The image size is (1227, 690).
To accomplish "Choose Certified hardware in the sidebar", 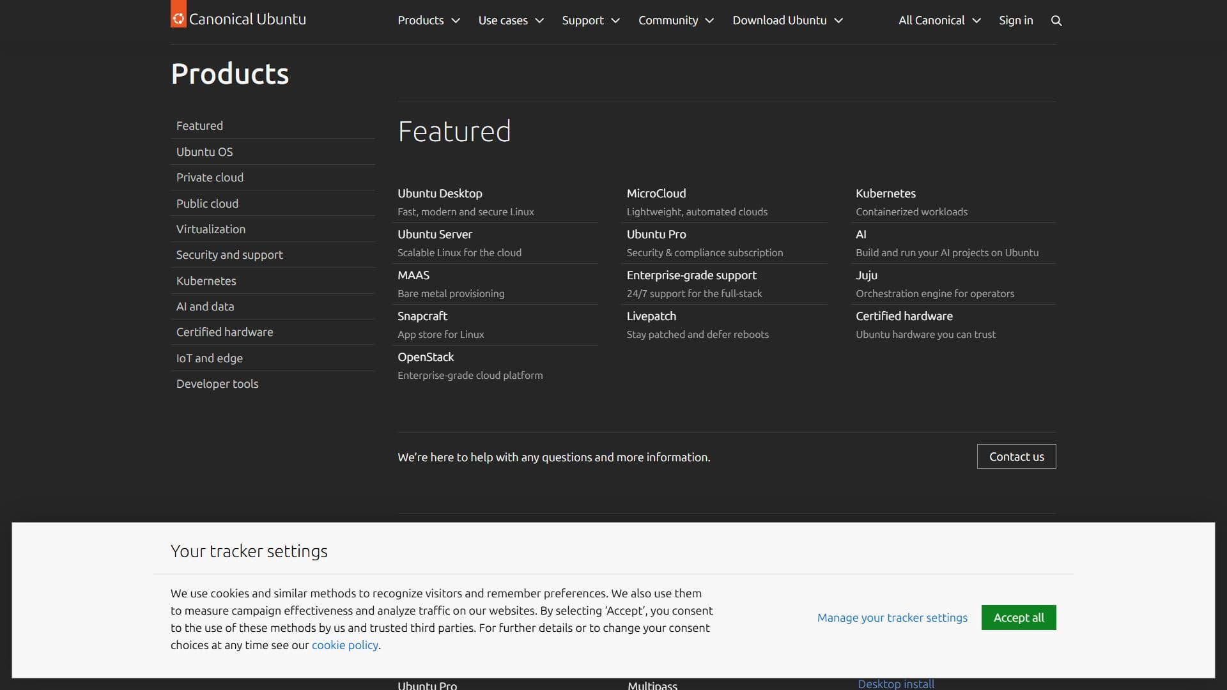I will click(272, 332).
